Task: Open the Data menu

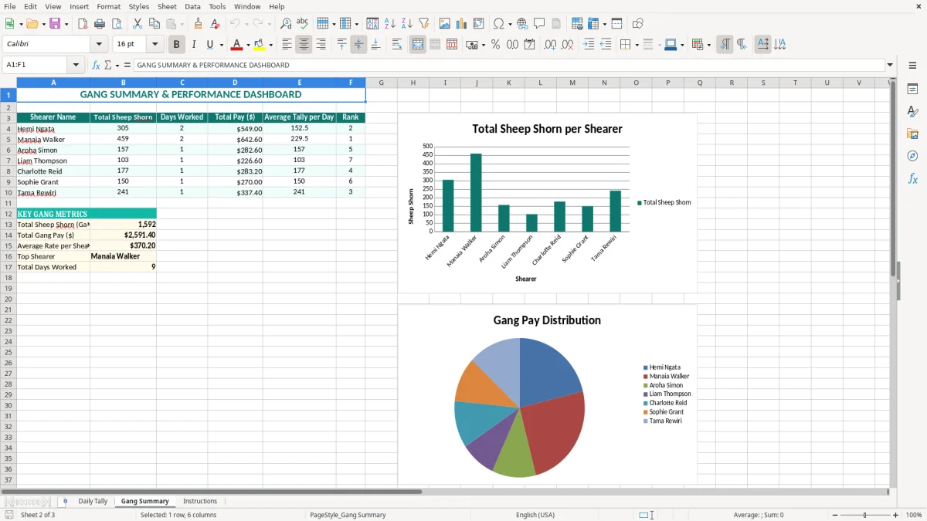Action: pyautogui.click(x=192, y=6)
